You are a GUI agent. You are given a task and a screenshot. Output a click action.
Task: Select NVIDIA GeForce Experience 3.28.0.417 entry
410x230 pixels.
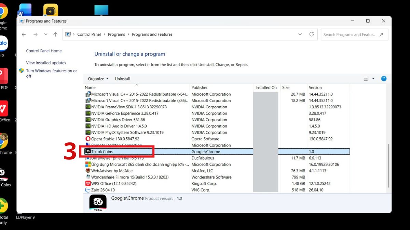125,113
